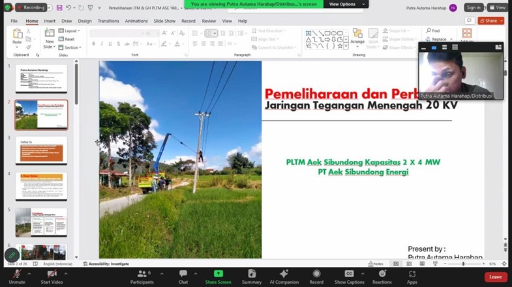Open the Replace tool
Screen dimensions: 512x287
tap(436, 39)
